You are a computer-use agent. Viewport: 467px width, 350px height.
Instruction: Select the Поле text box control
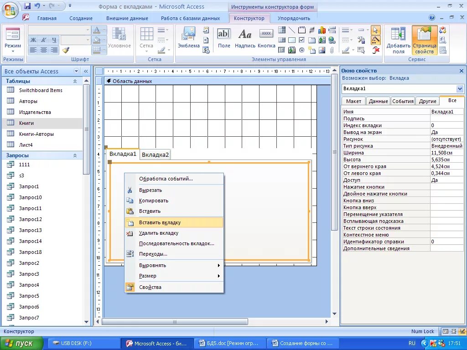(224, 37)
